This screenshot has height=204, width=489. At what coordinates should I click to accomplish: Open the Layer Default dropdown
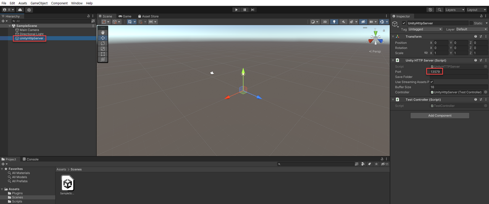(471, 29)
